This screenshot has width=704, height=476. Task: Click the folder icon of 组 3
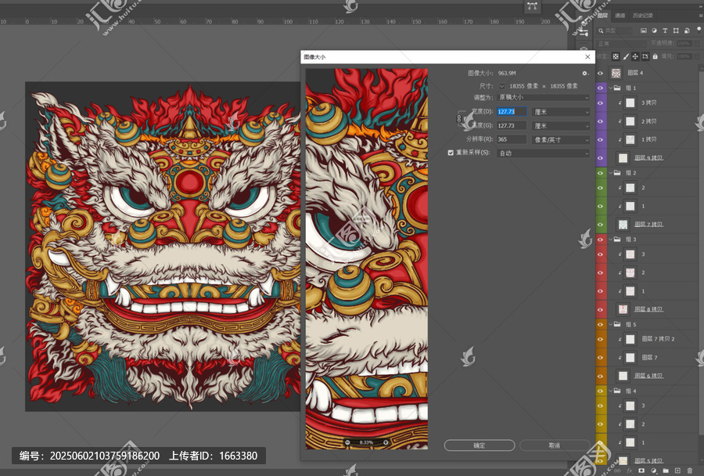coord(617,239)
